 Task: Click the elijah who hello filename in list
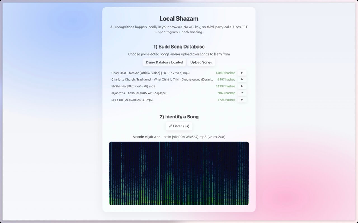[x=138, y=93]
